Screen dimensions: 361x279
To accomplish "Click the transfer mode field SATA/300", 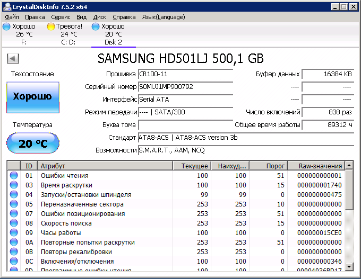I will [186, 112].
